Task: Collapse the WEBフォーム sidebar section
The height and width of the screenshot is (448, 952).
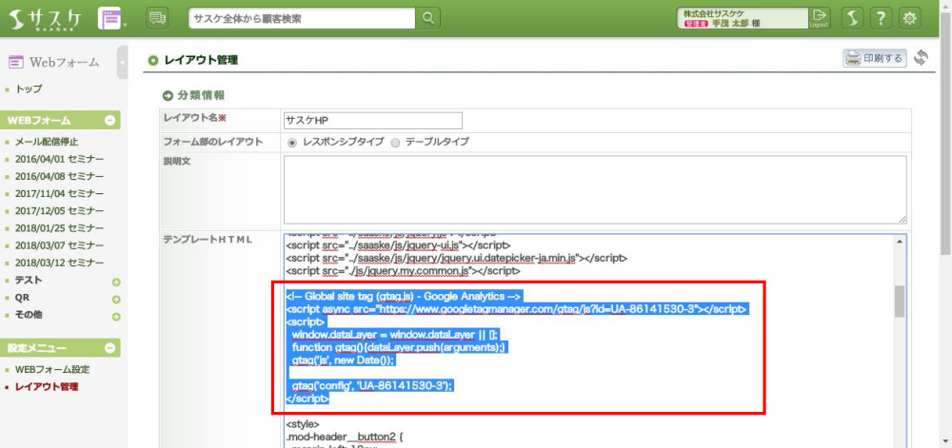Action: 110,121
